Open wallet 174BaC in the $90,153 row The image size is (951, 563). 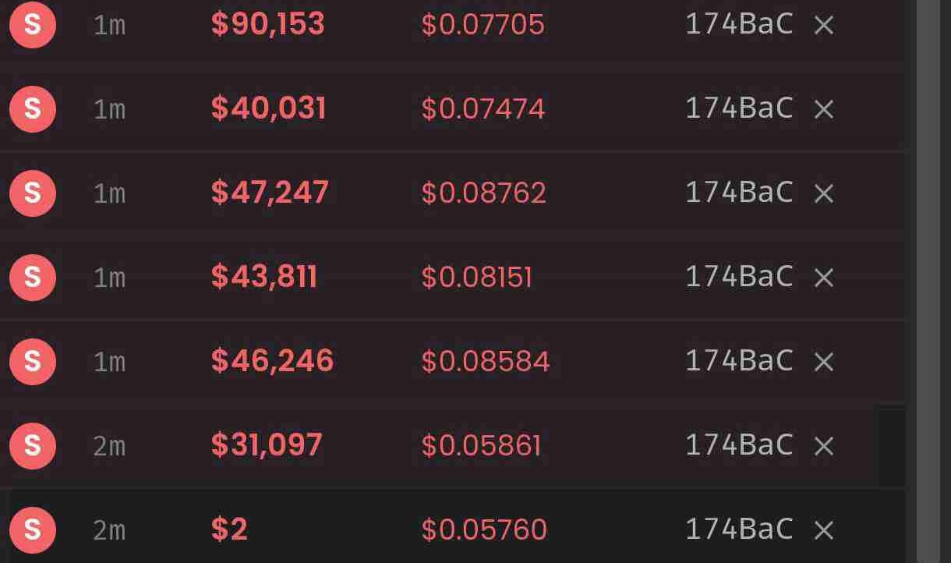pyautogui.click(x=738, y=25)
